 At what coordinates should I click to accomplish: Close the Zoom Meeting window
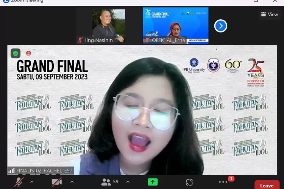275,1
